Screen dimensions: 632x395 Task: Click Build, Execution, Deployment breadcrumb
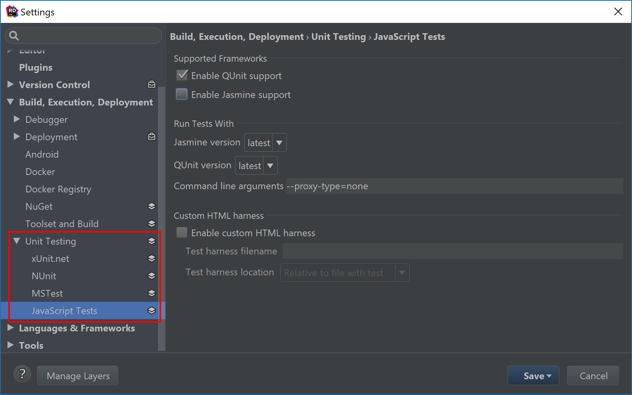[x=237, y=37]
